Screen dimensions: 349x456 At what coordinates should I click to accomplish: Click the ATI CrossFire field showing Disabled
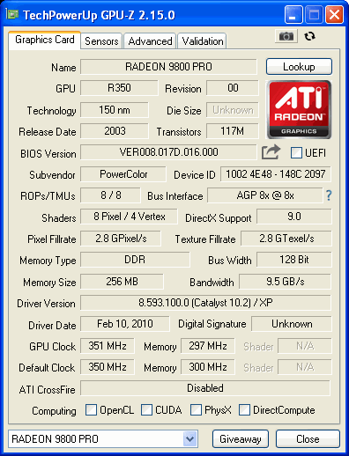(x=205, y=388)
